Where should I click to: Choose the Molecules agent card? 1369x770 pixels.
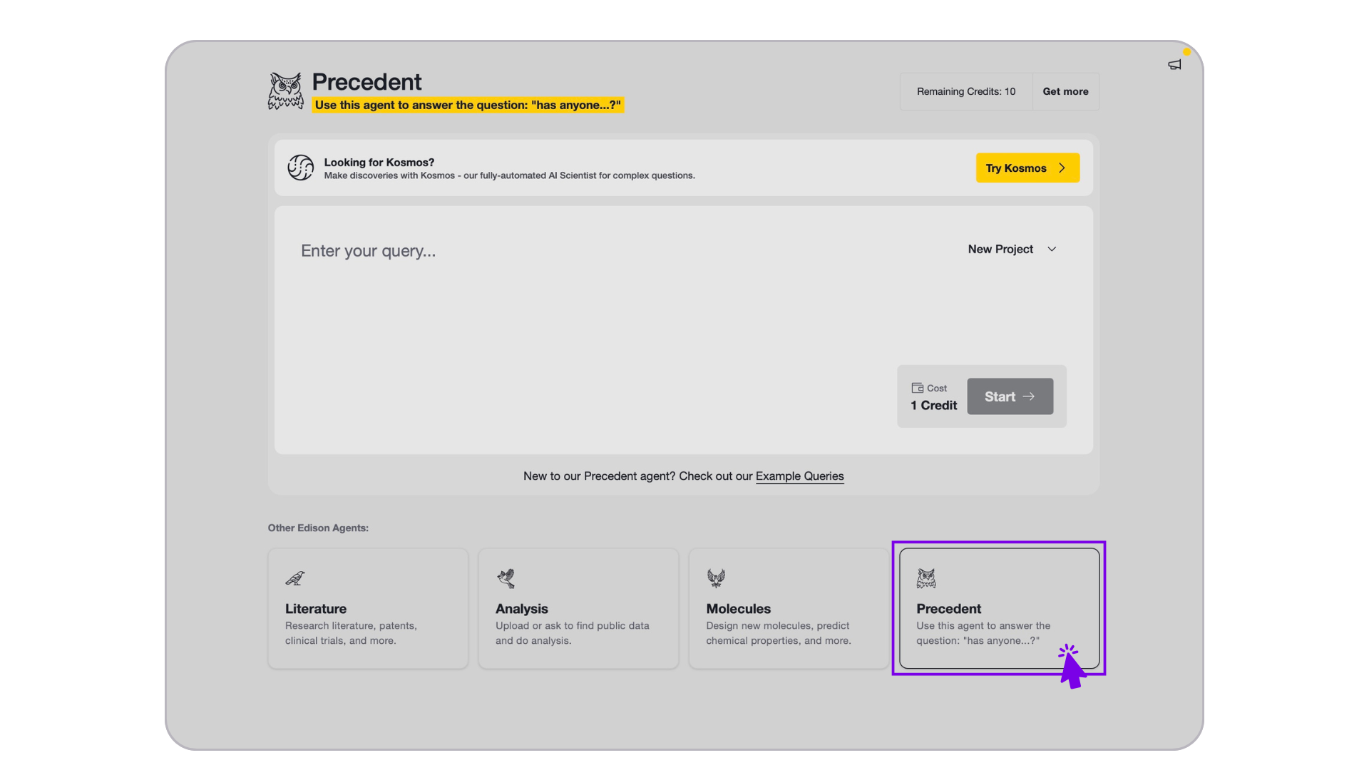[x=789, y=609]
